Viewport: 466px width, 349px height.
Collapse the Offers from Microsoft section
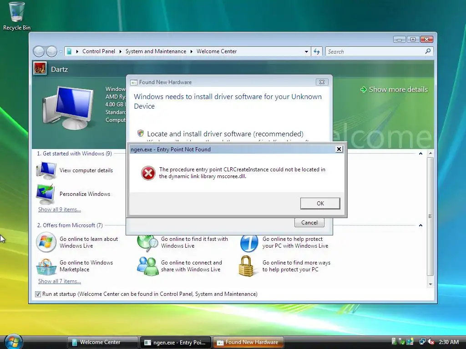pyautogui.click(x=420, y=225)
